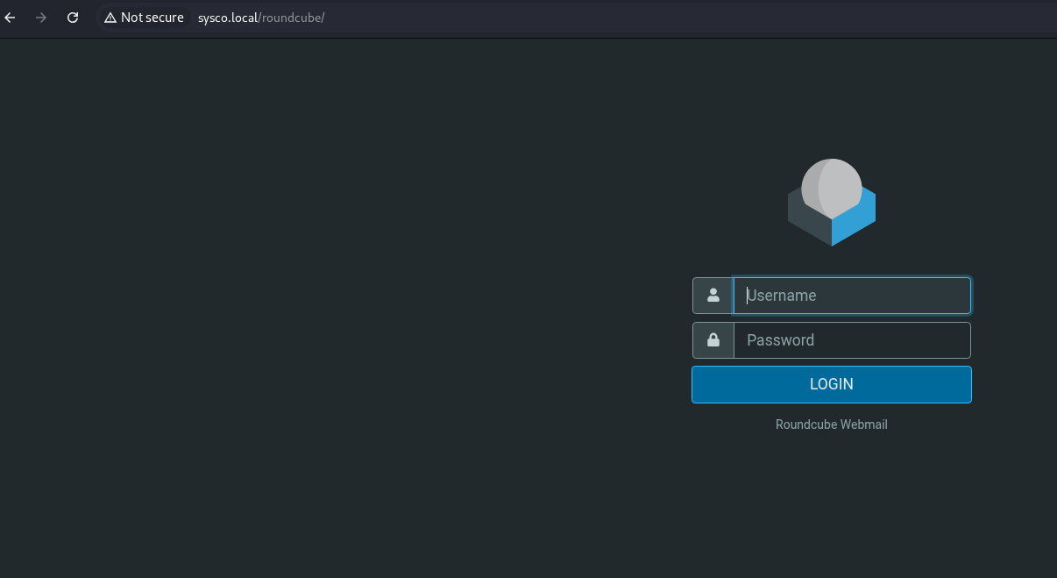Select the sysco.local domain in the URL

(228, 18)
